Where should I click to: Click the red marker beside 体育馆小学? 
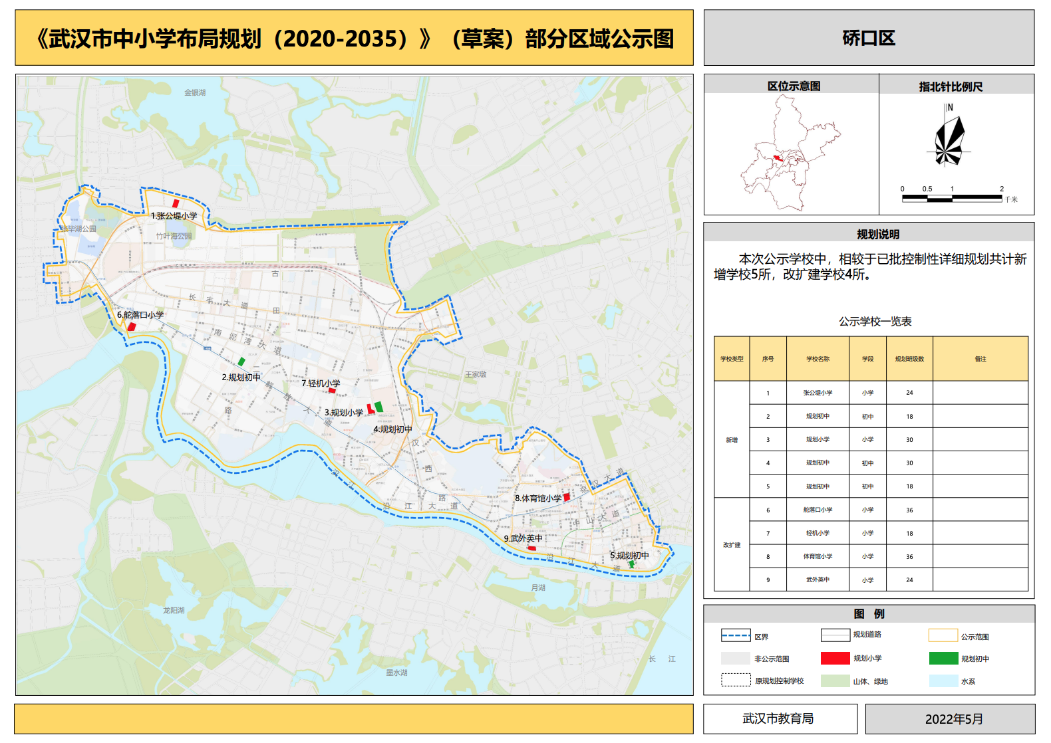tap(567, 497)
